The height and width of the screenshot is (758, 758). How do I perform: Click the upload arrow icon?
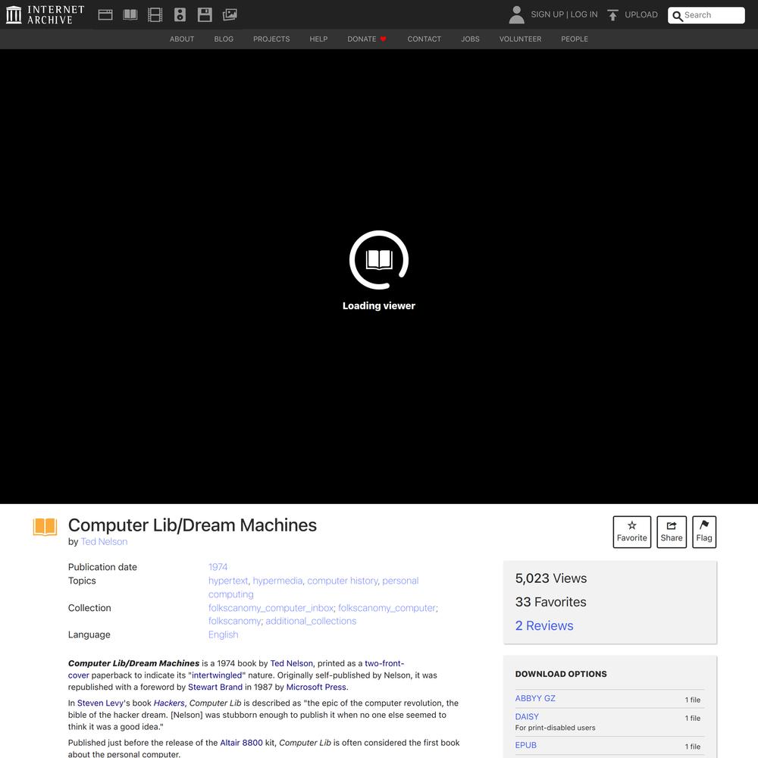pyautogui.click(x=613, y=15)
